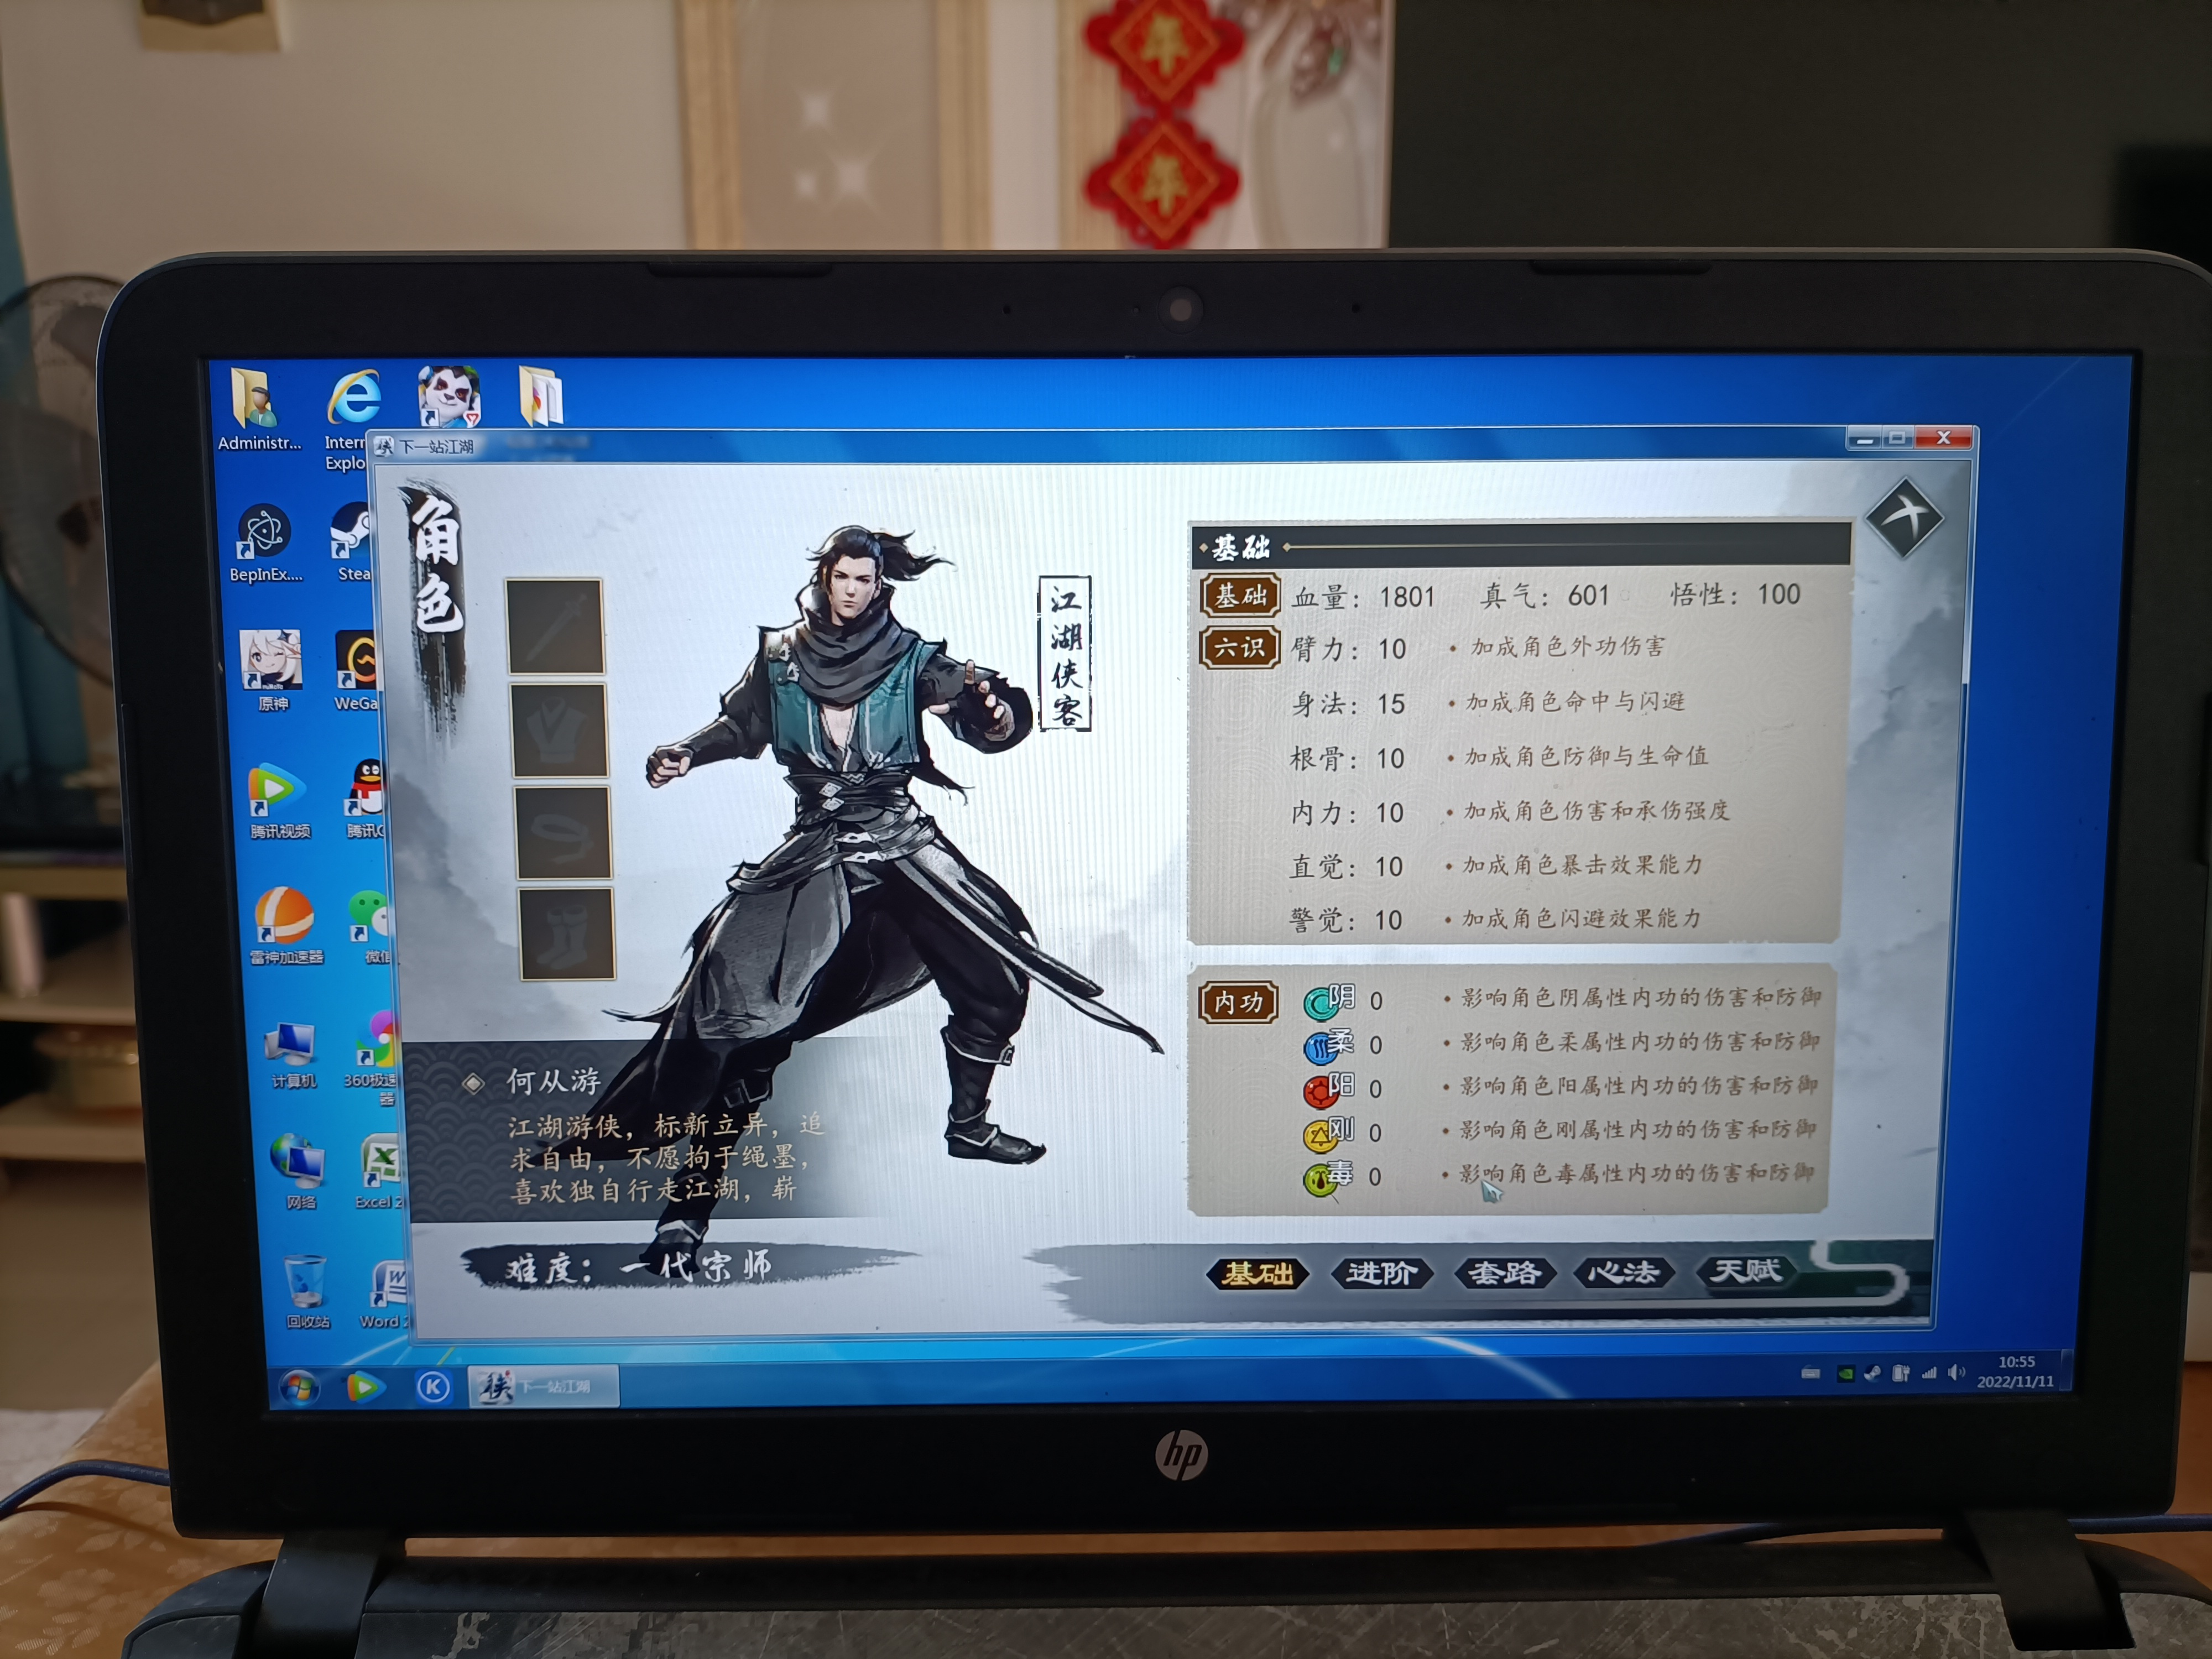The width and height of the screenshot is (2212, 1659).
Task: Click the 内力: 10 attribute
Action: 1347,813
